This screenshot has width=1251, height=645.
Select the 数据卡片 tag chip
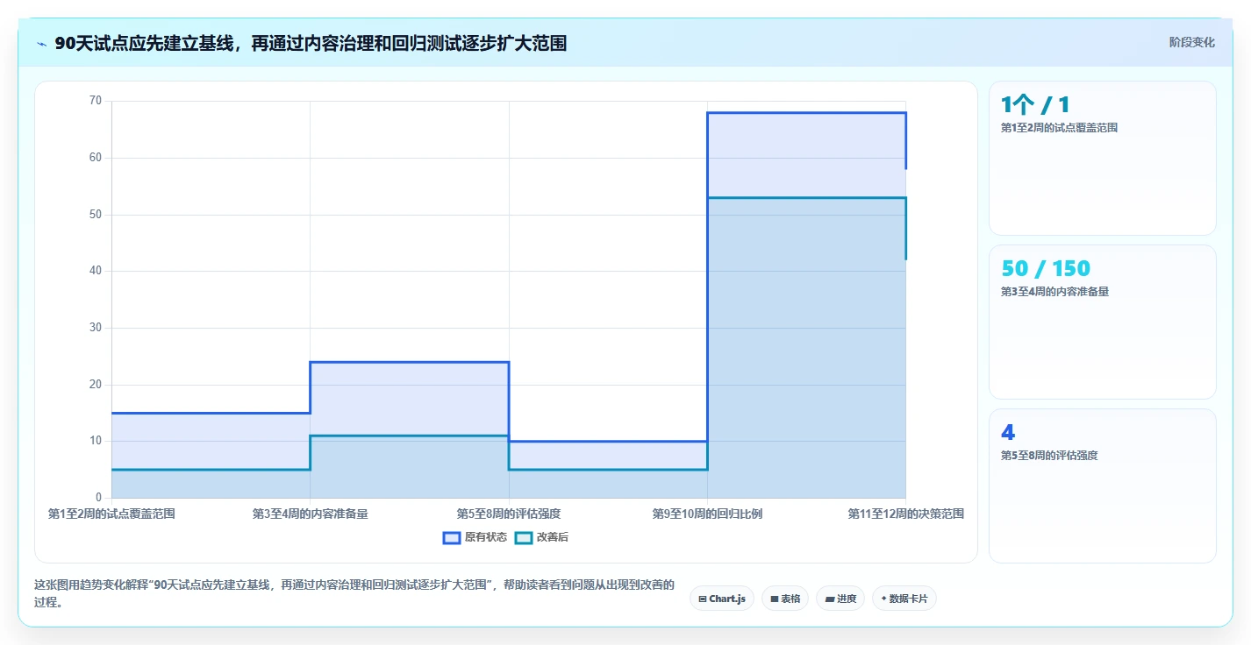pyautogui.click(x=904, y=599)
